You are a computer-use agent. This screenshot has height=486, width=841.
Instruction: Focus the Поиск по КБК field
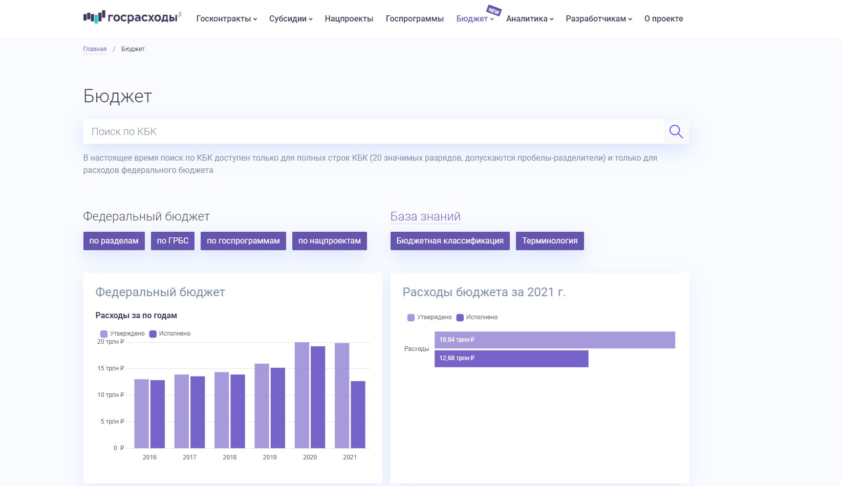[x=373, y=131]
